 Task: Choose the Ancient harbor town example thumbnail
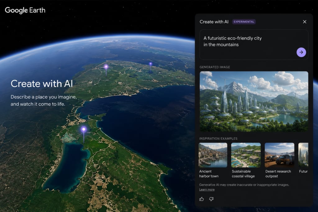[x=213, y=155]
